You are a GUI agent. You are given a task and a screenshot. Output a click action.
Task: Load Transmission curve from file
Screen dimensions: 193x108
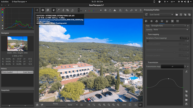tap(186, 100)
